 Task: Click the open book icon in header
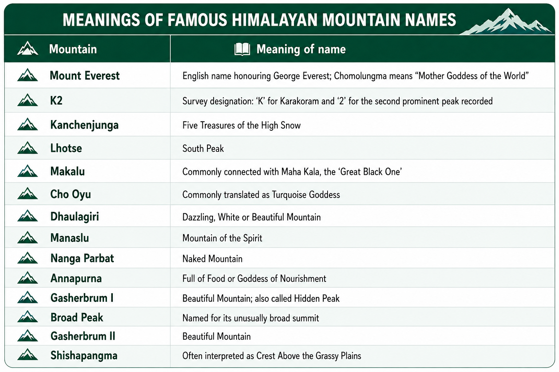pyautogui.click(x=242, y=49)
